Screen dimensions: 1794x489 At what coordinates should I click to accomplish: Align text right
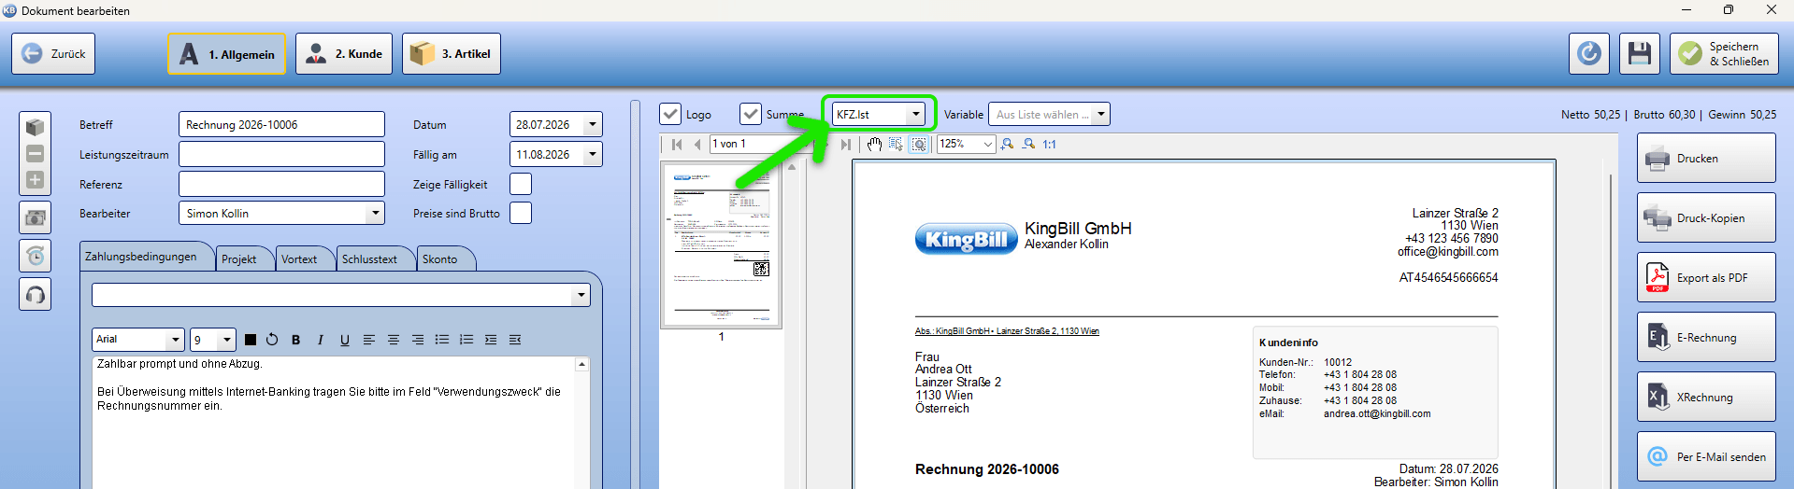click(x=418, y=340)
